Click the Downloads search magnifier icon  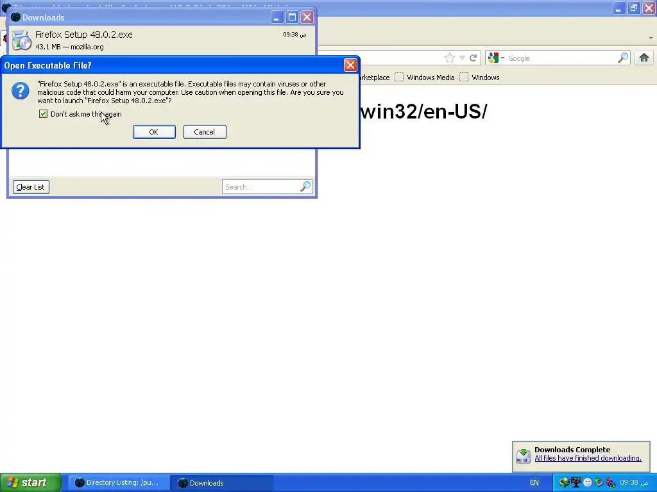305,186
